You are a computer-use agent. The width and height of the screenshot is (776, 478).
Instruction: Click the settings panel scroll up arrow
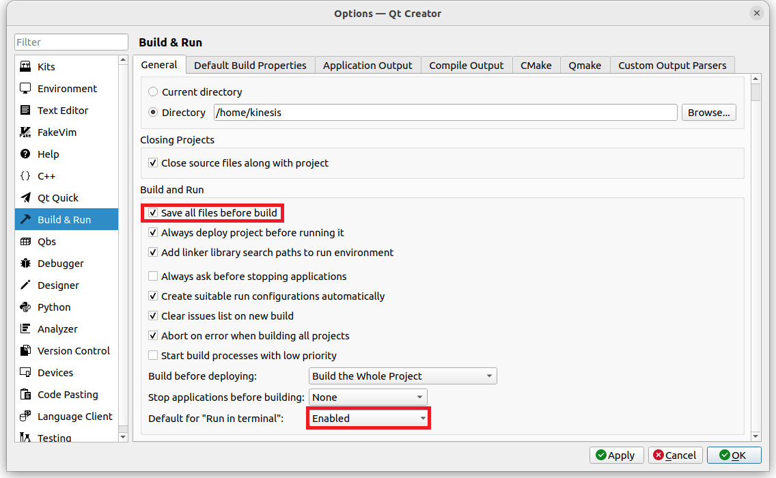(x=756, y=79)
